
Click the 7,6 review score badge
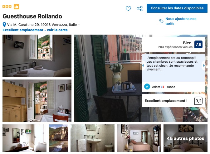(x=198, y=44)
